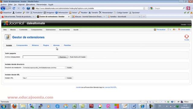Open the Marcadores menu

tap(30, 5)
